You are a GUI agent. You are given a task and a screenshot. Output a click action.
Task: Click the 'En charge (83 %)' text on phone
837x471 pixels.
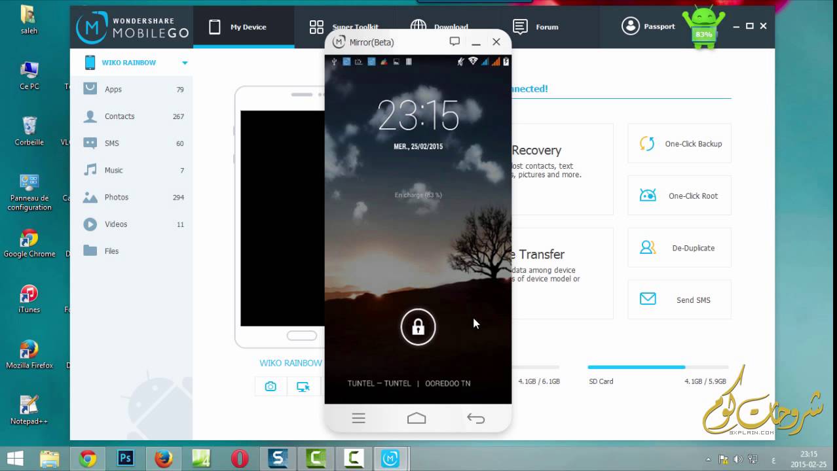418,195
